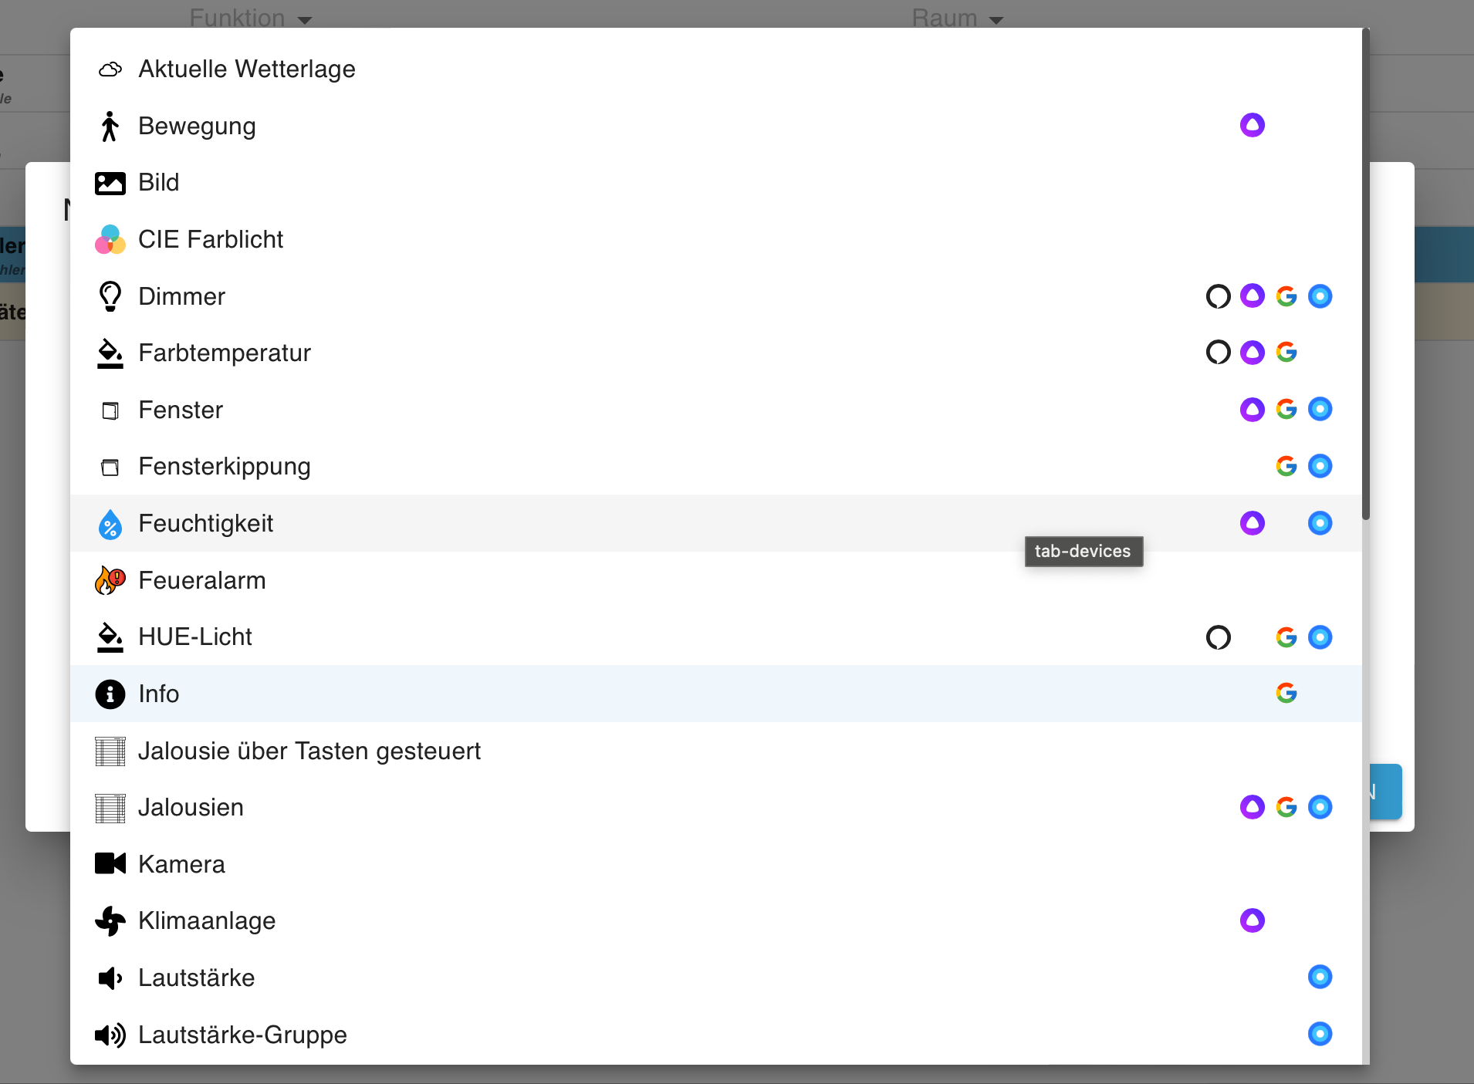Click the Google icon in Fensterkippung row
Image resolution: width=1474 pixels, height=1084 pixels.
[x=1286, y=466]
